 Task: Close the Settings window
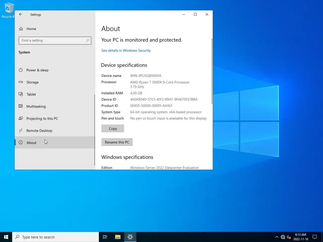[x=207, y=14]
